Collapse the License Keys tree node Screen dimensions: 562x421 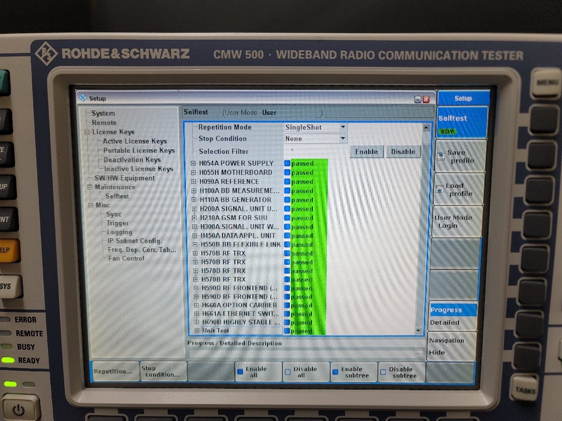click(87, 132)
